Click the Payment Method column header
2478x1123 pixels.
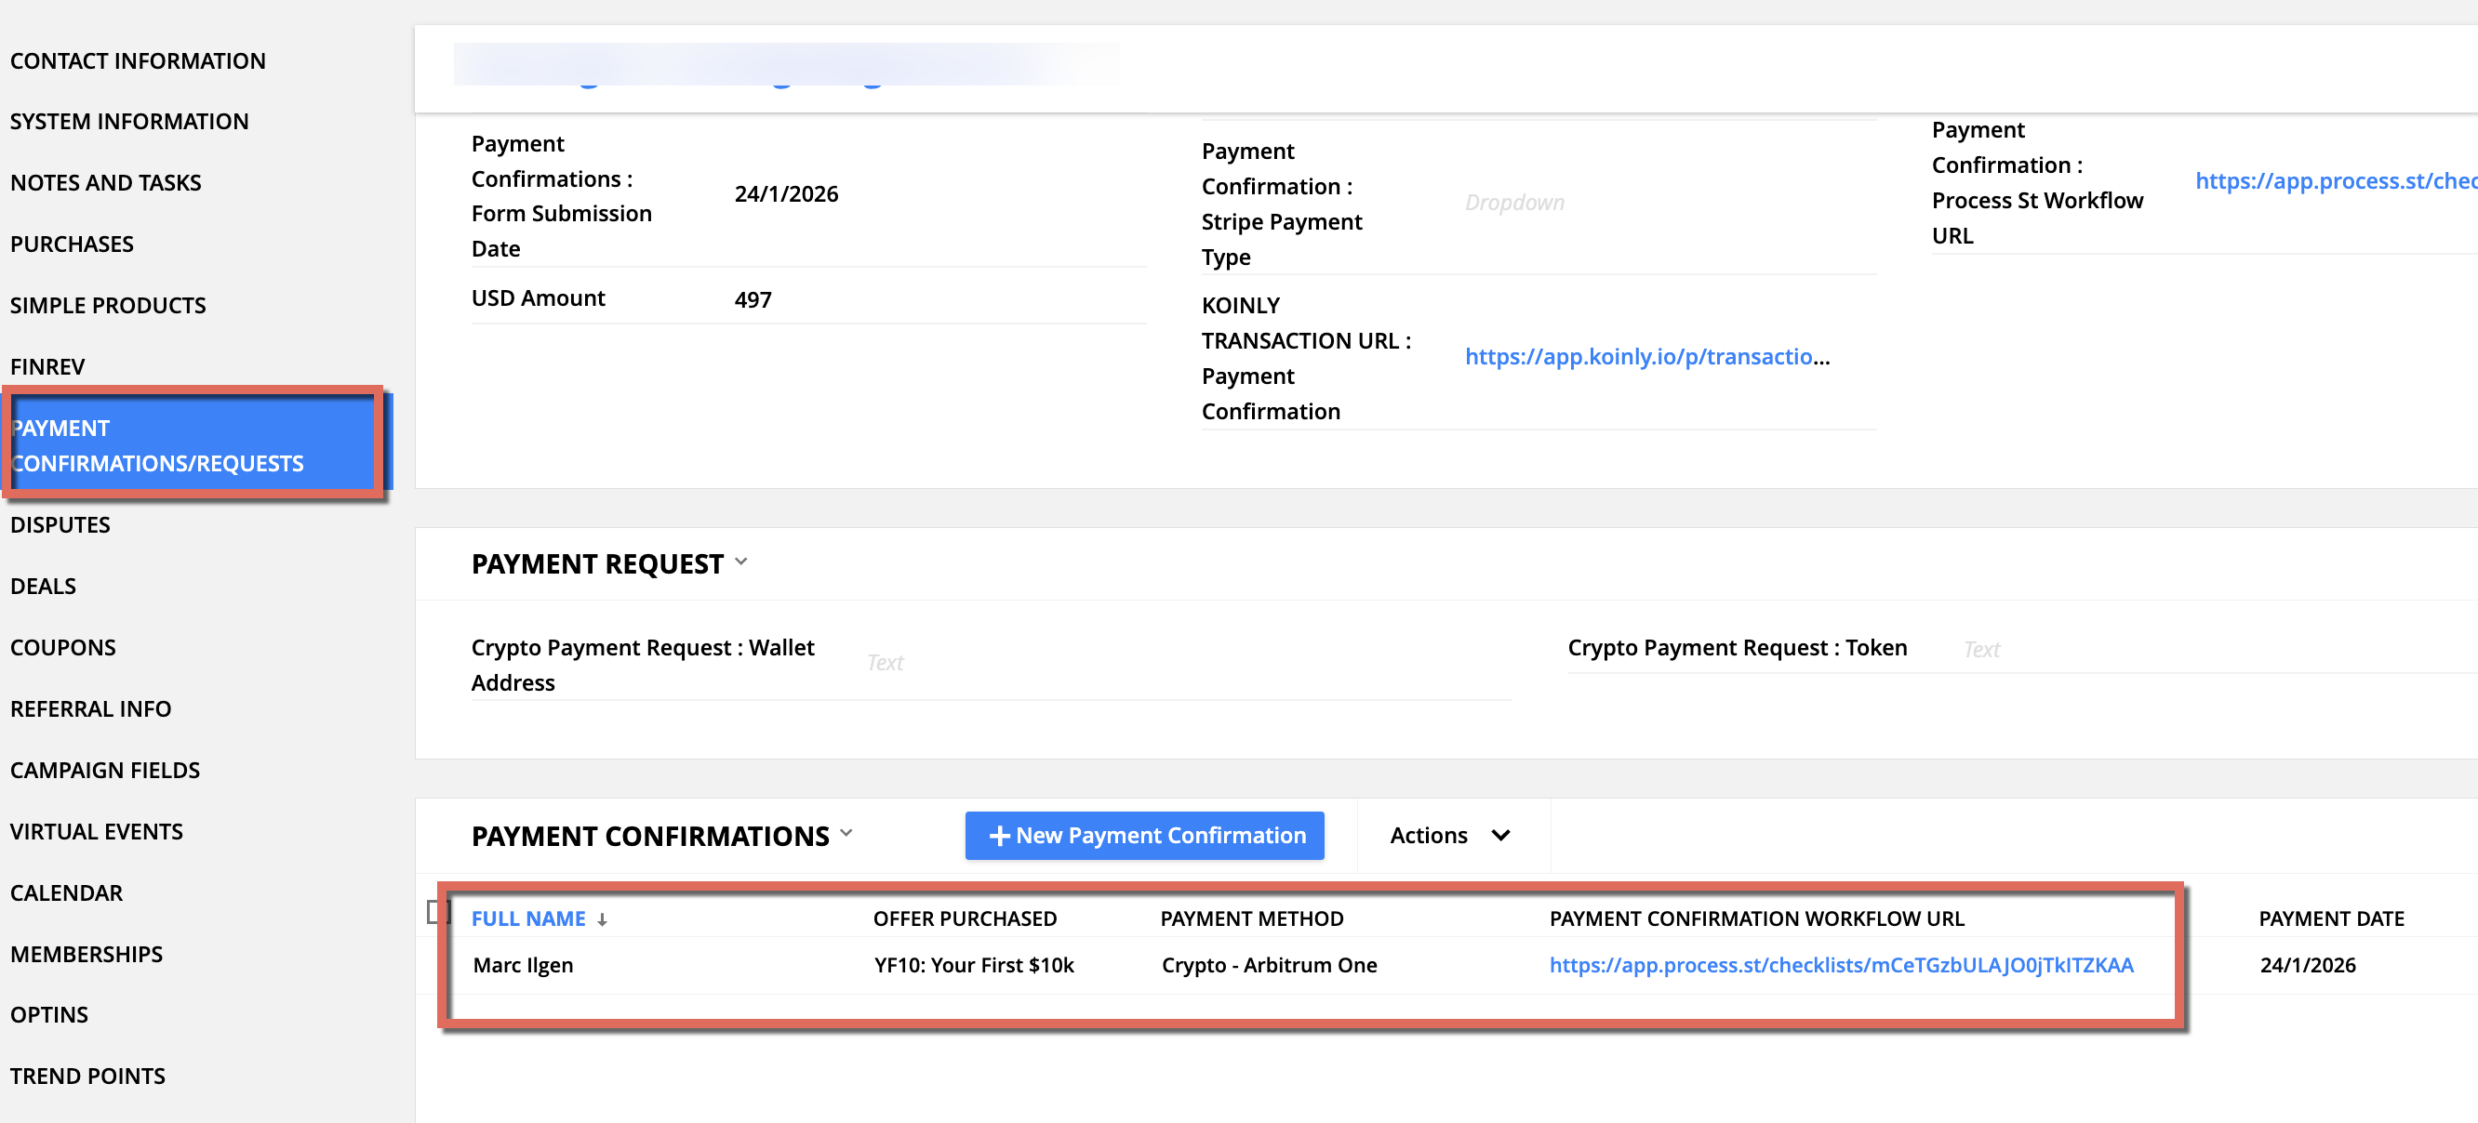[x=1250, y=918]
